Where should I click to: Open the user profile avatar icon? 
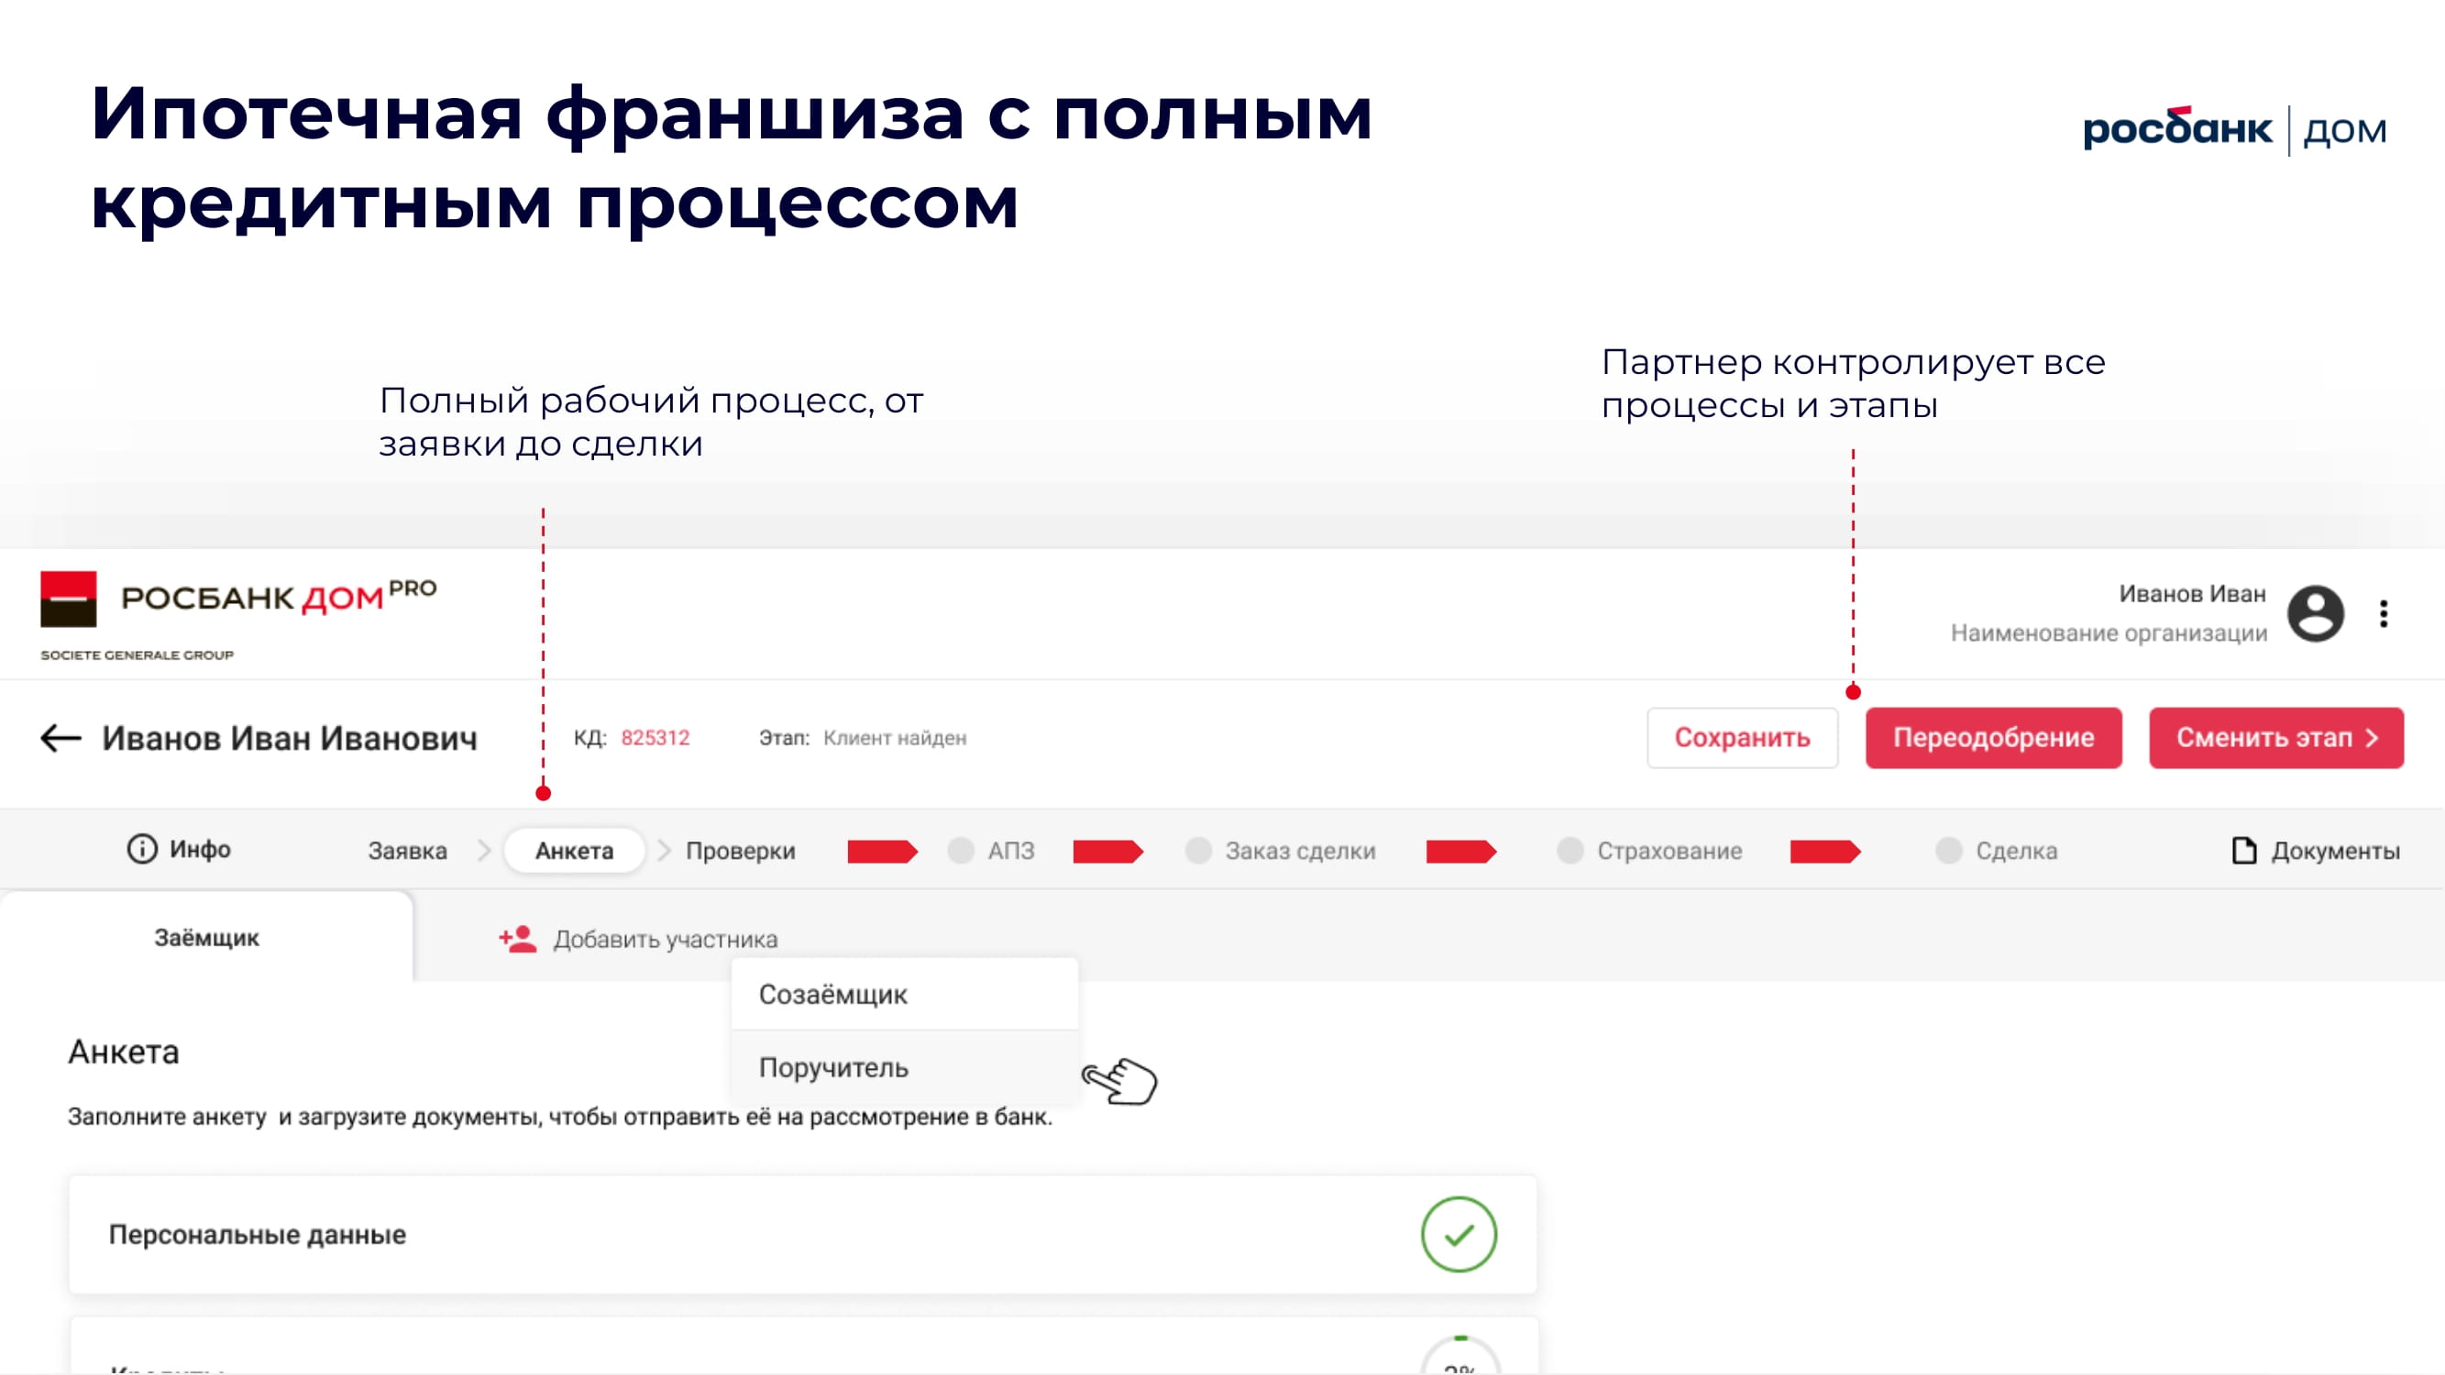[x=2315, y=614]
